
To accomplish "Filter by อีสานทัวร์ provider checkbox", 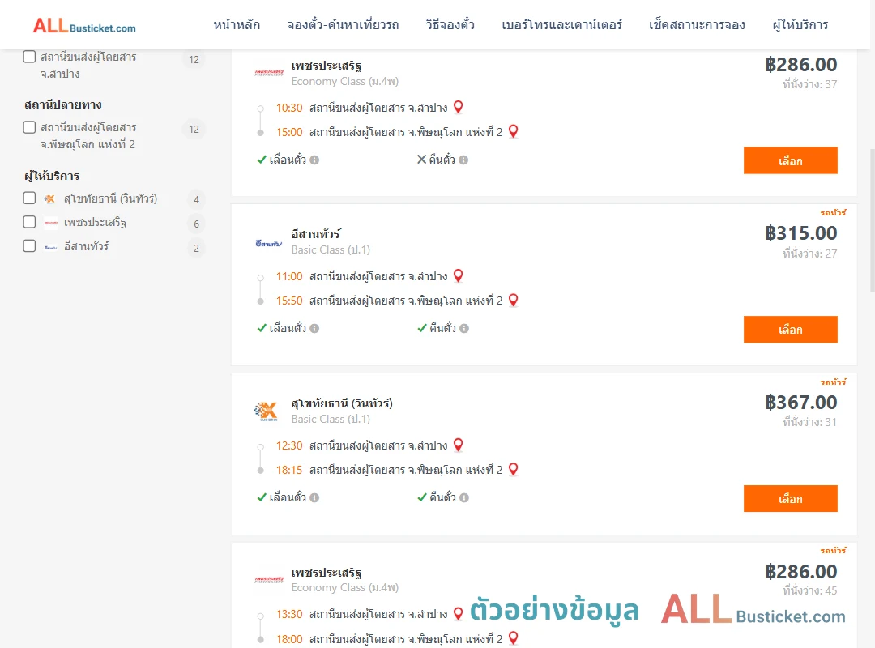I will point(30,246).
